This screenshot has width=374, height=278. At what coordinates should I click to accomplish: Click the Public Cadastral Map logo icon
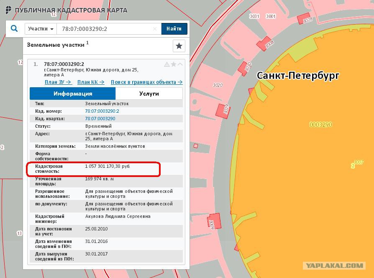click(x=8, y=10)
